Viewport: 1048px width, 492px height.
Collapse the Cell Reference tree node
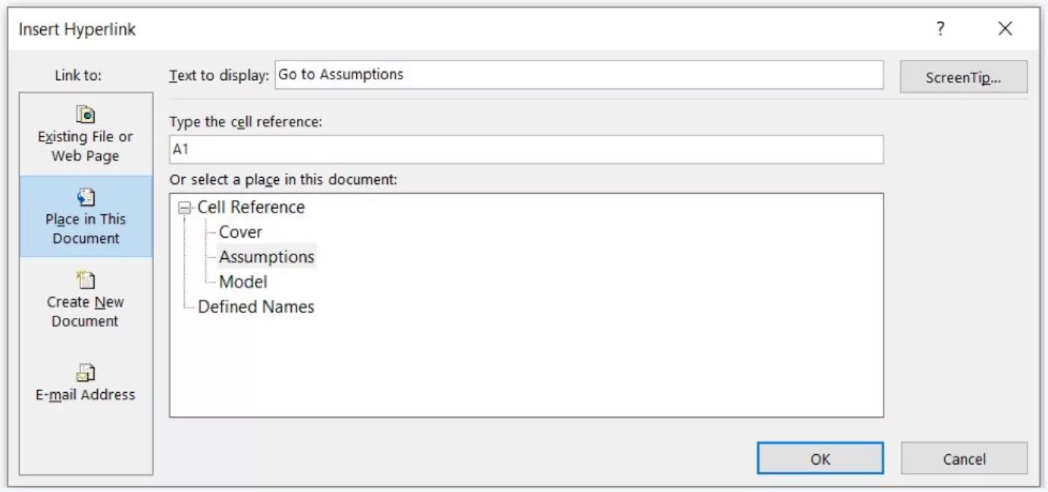(x=184, y=208)
